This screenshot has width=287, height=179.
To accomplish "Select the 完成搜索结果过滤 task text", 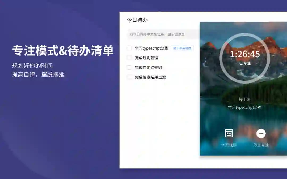I will click(150, 77).
